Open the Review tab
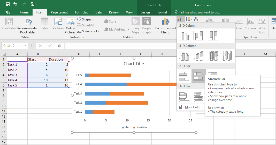276x145 pixels. pos(114,12)
